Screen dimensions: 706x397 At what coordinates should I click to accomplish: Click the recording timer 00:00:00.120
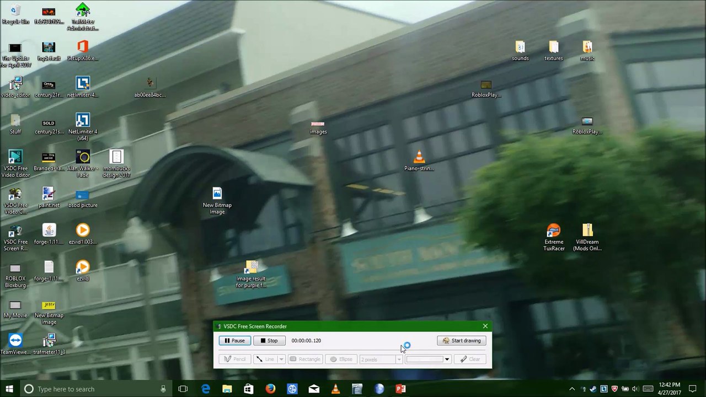306,341
